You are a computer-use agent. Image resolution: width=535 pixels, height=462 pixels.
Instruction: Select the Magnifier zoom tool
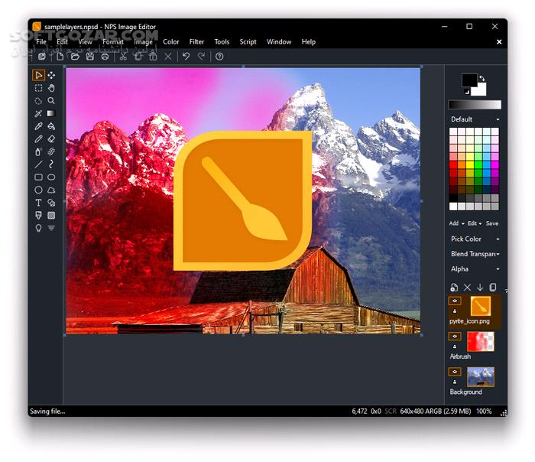[x=51, y=100]
